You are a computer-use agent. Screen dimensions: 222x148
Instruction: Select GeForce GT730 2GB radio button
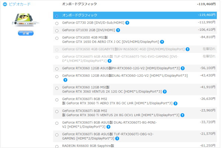(x=57, y=23)
